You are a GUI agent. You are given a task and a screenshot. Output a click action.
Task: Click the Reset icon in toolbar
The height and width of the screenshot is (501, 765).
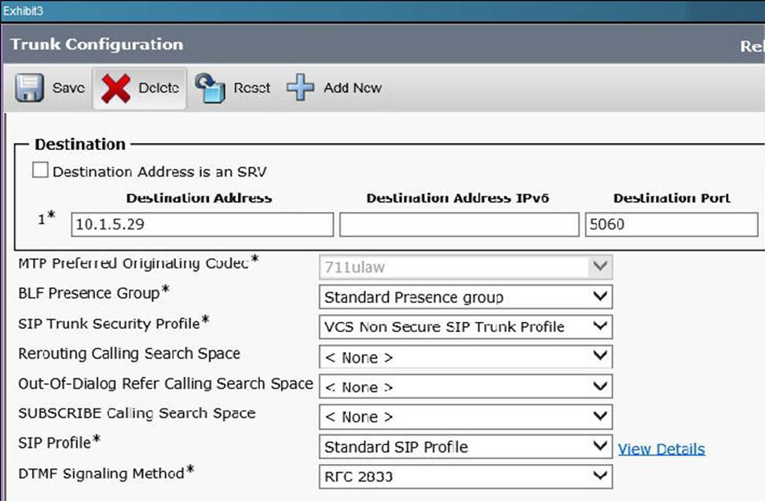pyautogui.click(x=210, y=88)
